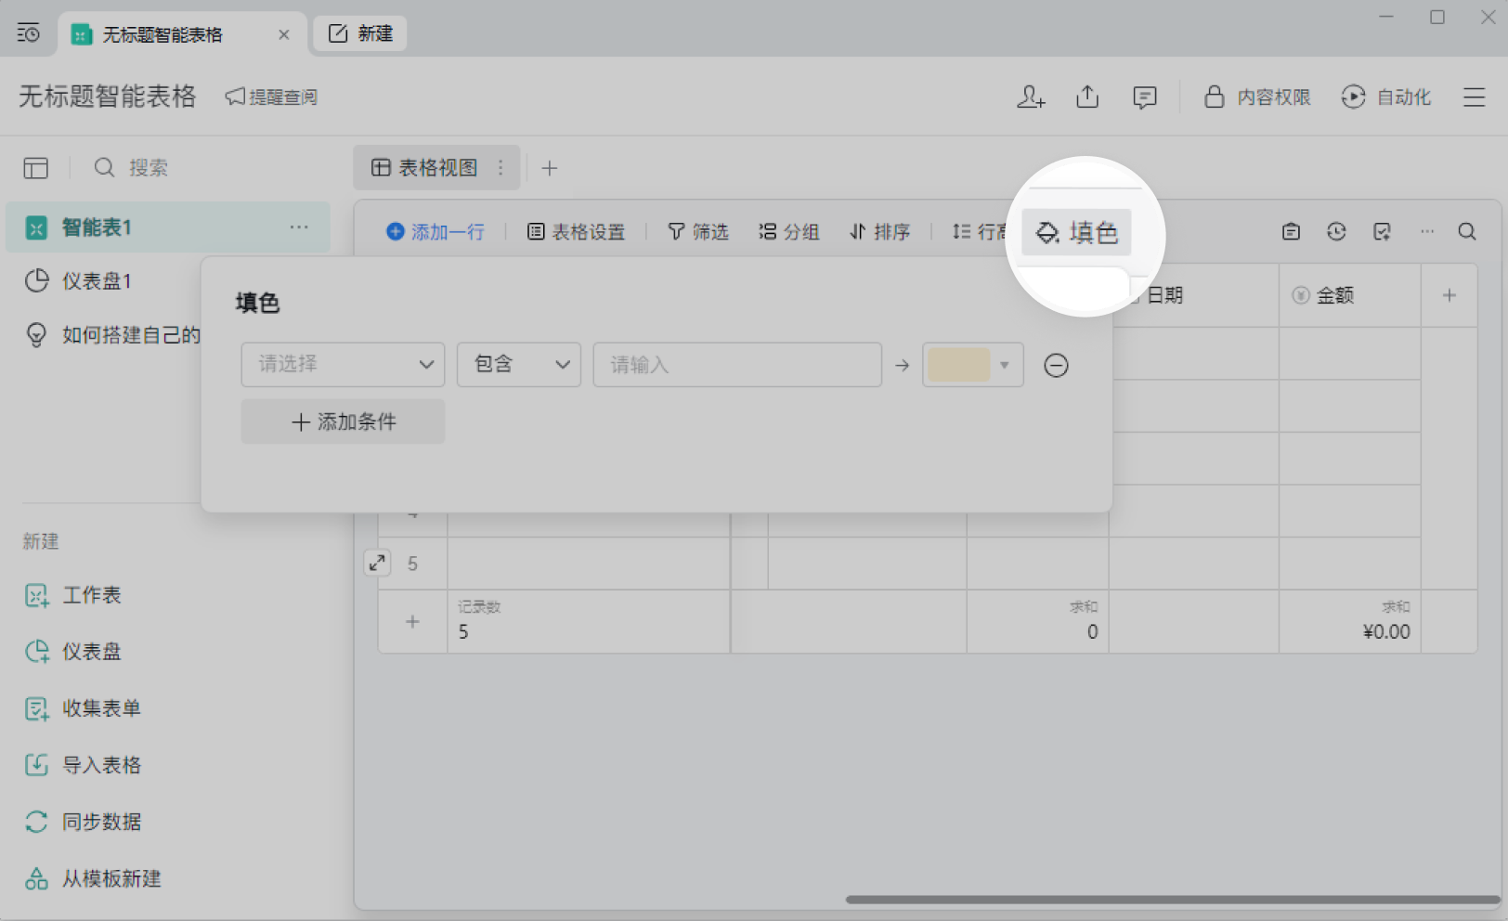Viewport: 1508px width, 921px height.
Task: Expand row 5 record icon
Action: coord(377,563)
